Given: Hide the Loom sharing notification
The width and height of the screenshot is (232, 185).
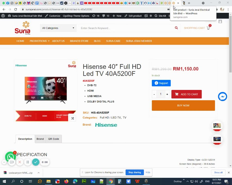Looking at the screenshot, I should tap(148, 172).
